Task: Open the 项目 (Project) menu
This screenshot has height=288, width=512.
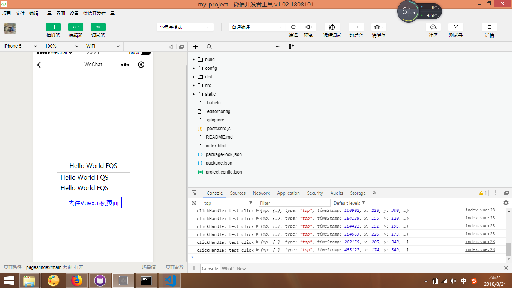Action: coord(7,13)
